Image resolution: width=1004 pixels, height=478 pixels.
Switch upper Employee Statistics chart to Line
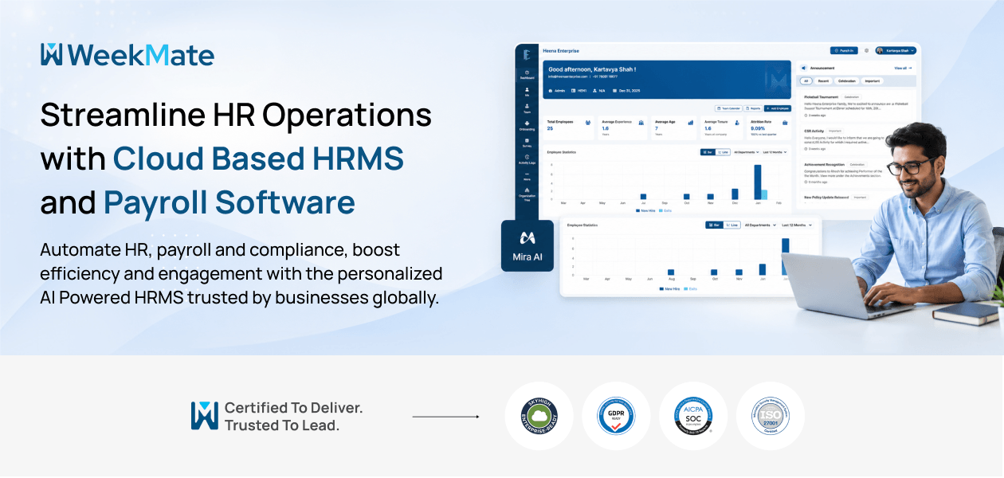click(724, 152)
